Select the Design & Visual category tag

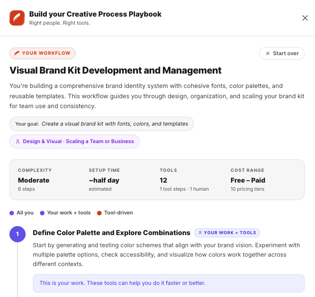(x=75, y=141)
